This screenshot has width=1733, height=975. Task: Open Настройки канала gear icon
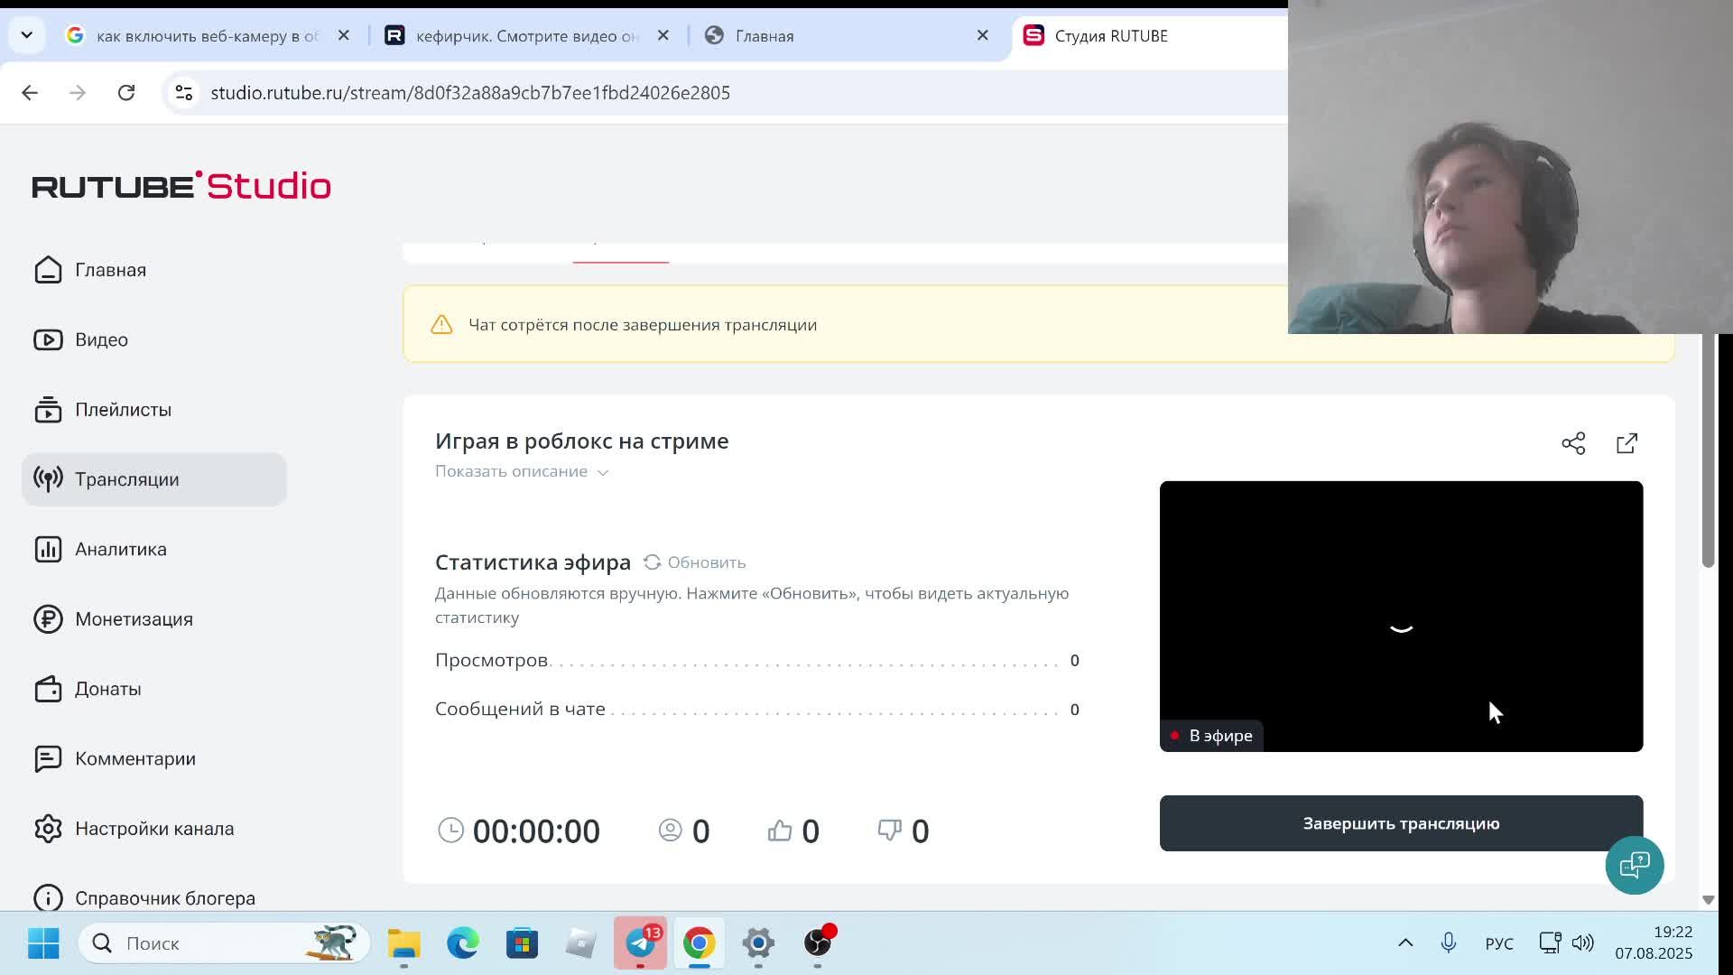(48, 829)
